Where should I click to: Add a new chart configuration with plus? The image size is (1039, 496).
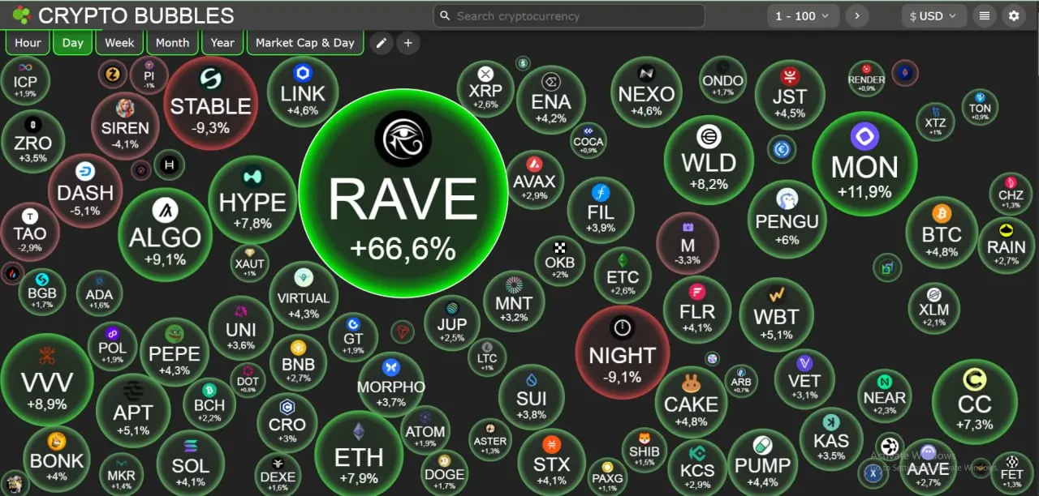[x=408, y=43]
